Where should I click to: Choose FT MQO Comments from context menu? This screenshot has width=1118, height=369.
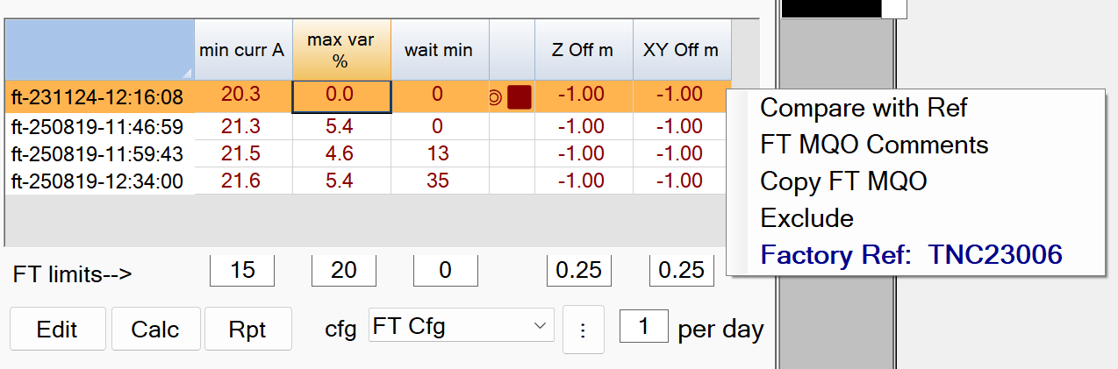(874, 145)
